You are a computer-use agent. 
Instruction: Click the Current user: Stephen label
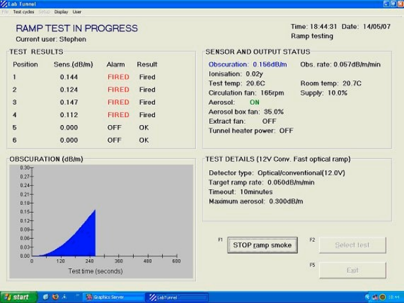[x=51, y=39]
